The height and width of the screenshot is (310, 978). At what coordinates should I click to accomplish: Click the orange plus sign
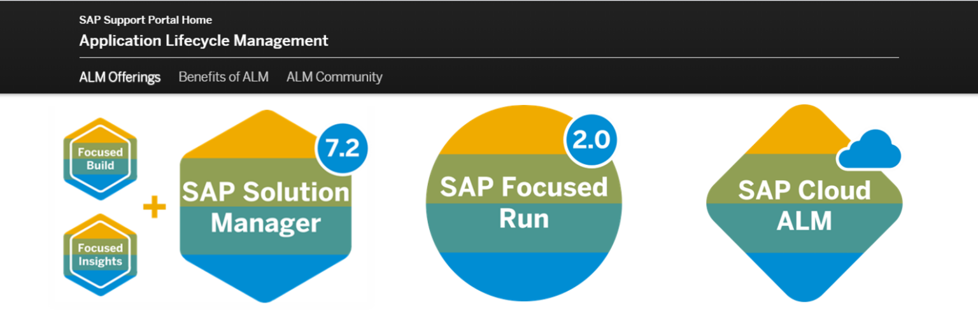(154, 208)
